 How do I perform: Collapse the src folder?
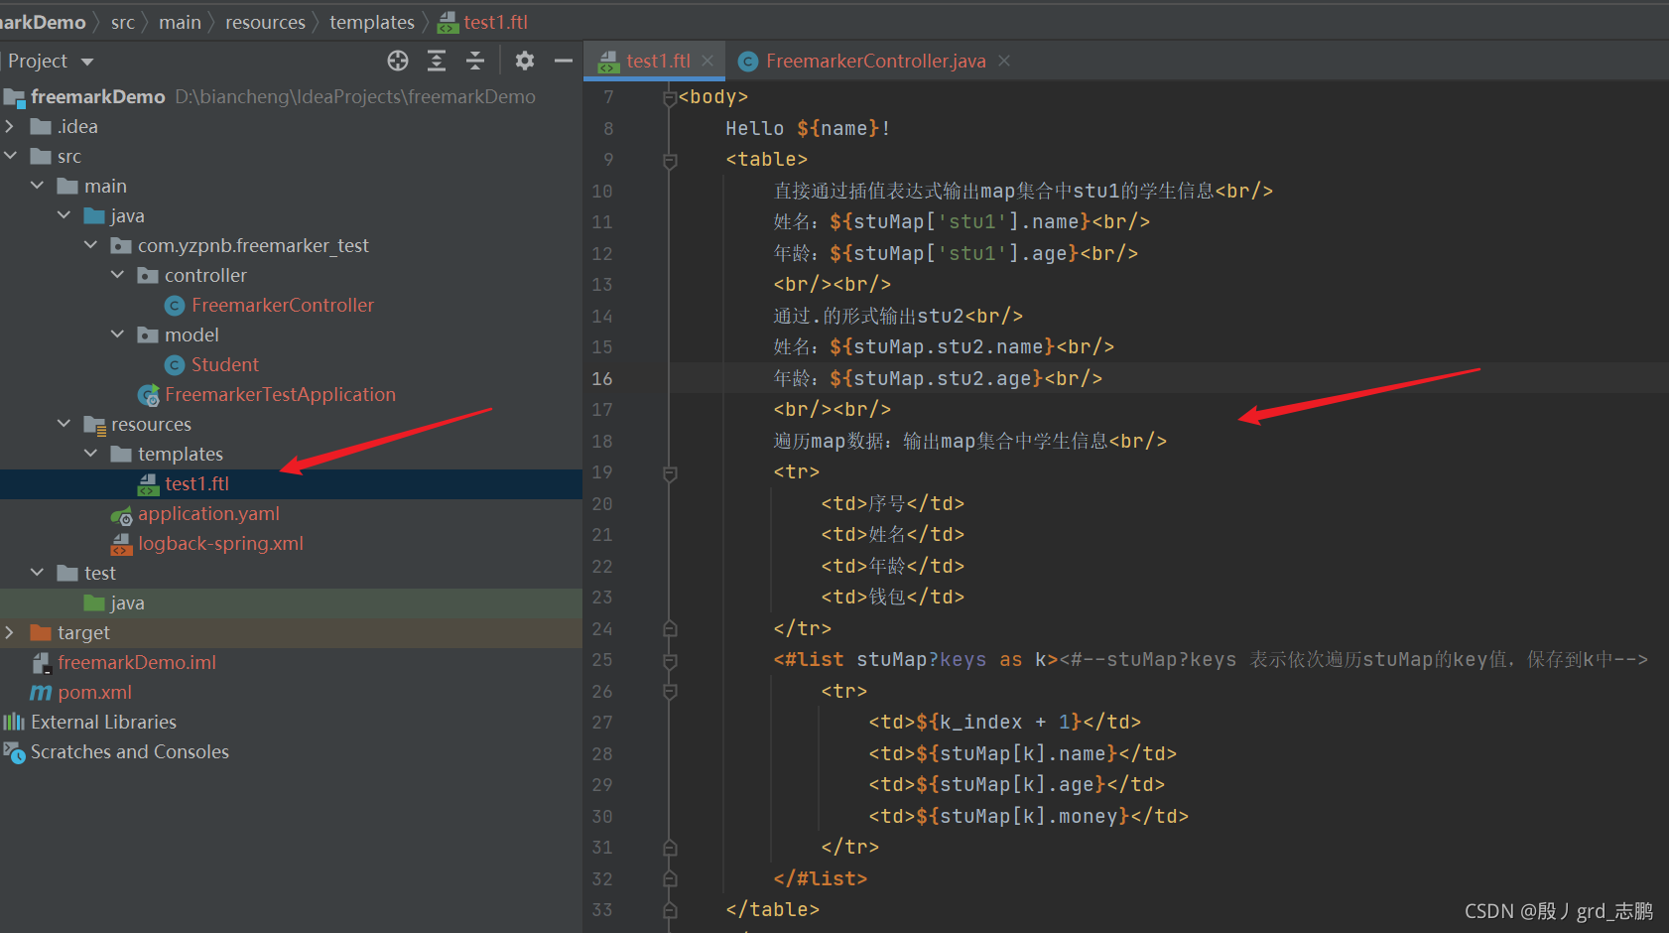(x=10, y=156)
